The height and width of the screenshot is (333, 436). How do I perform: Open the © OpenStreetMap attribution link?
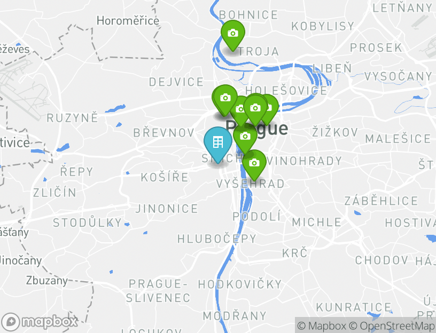(392, 326)
